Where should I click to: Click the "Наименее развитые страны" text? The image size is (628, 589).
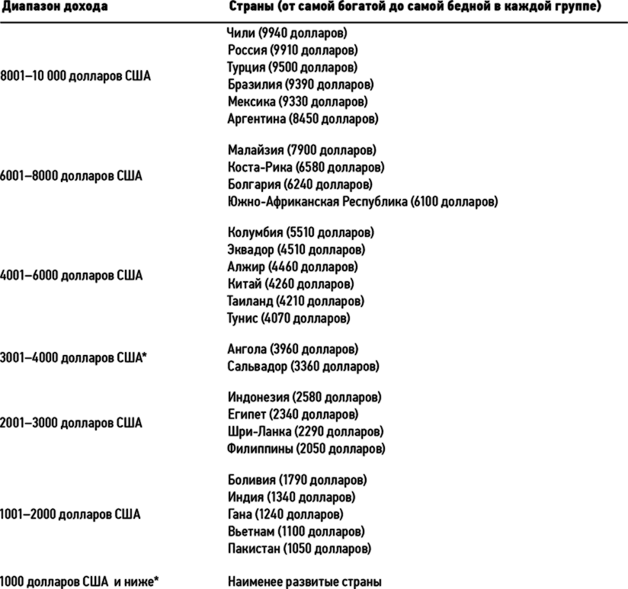(x=304, y=582)
